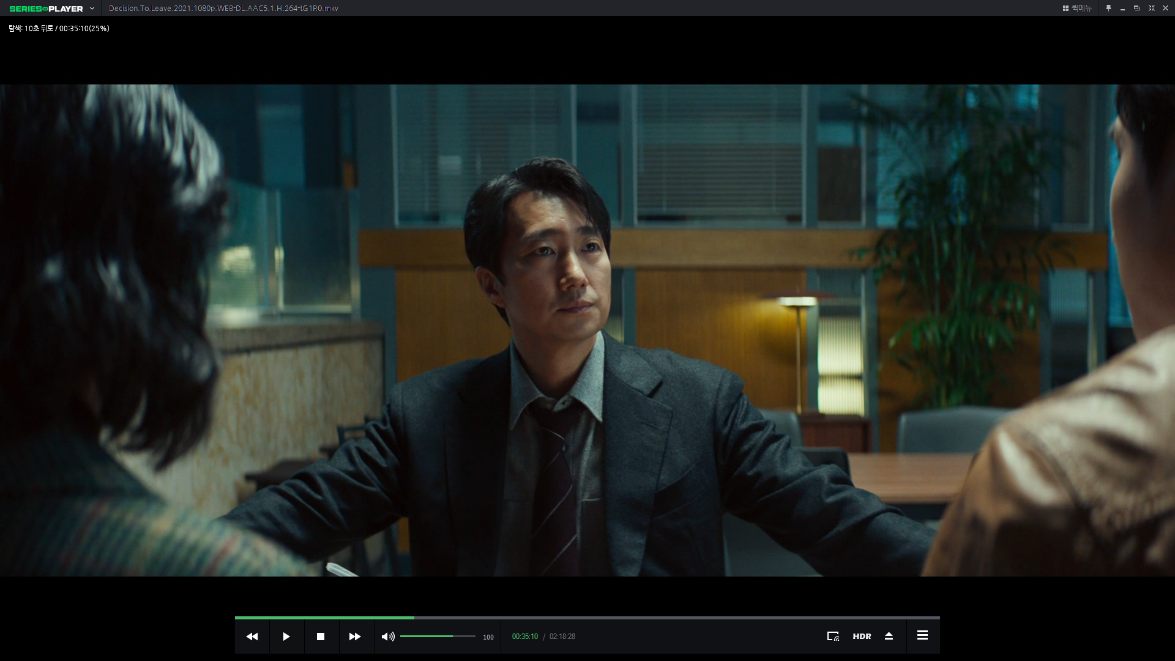Screen dimensions: 1175x661
Task: Click the fast-forward button
Action: click(355, 637)
